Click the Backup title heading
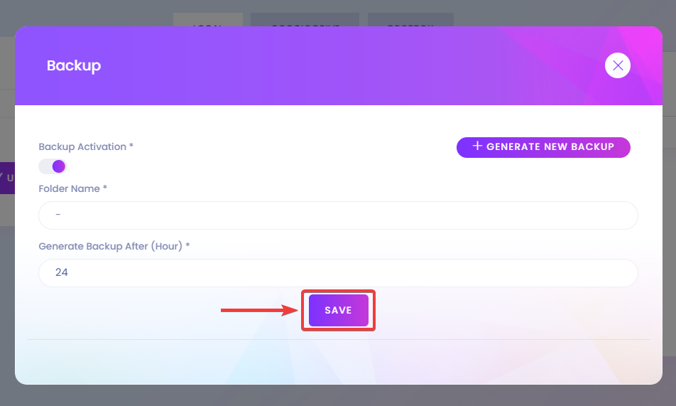676x406 pixels. [74, 65]
